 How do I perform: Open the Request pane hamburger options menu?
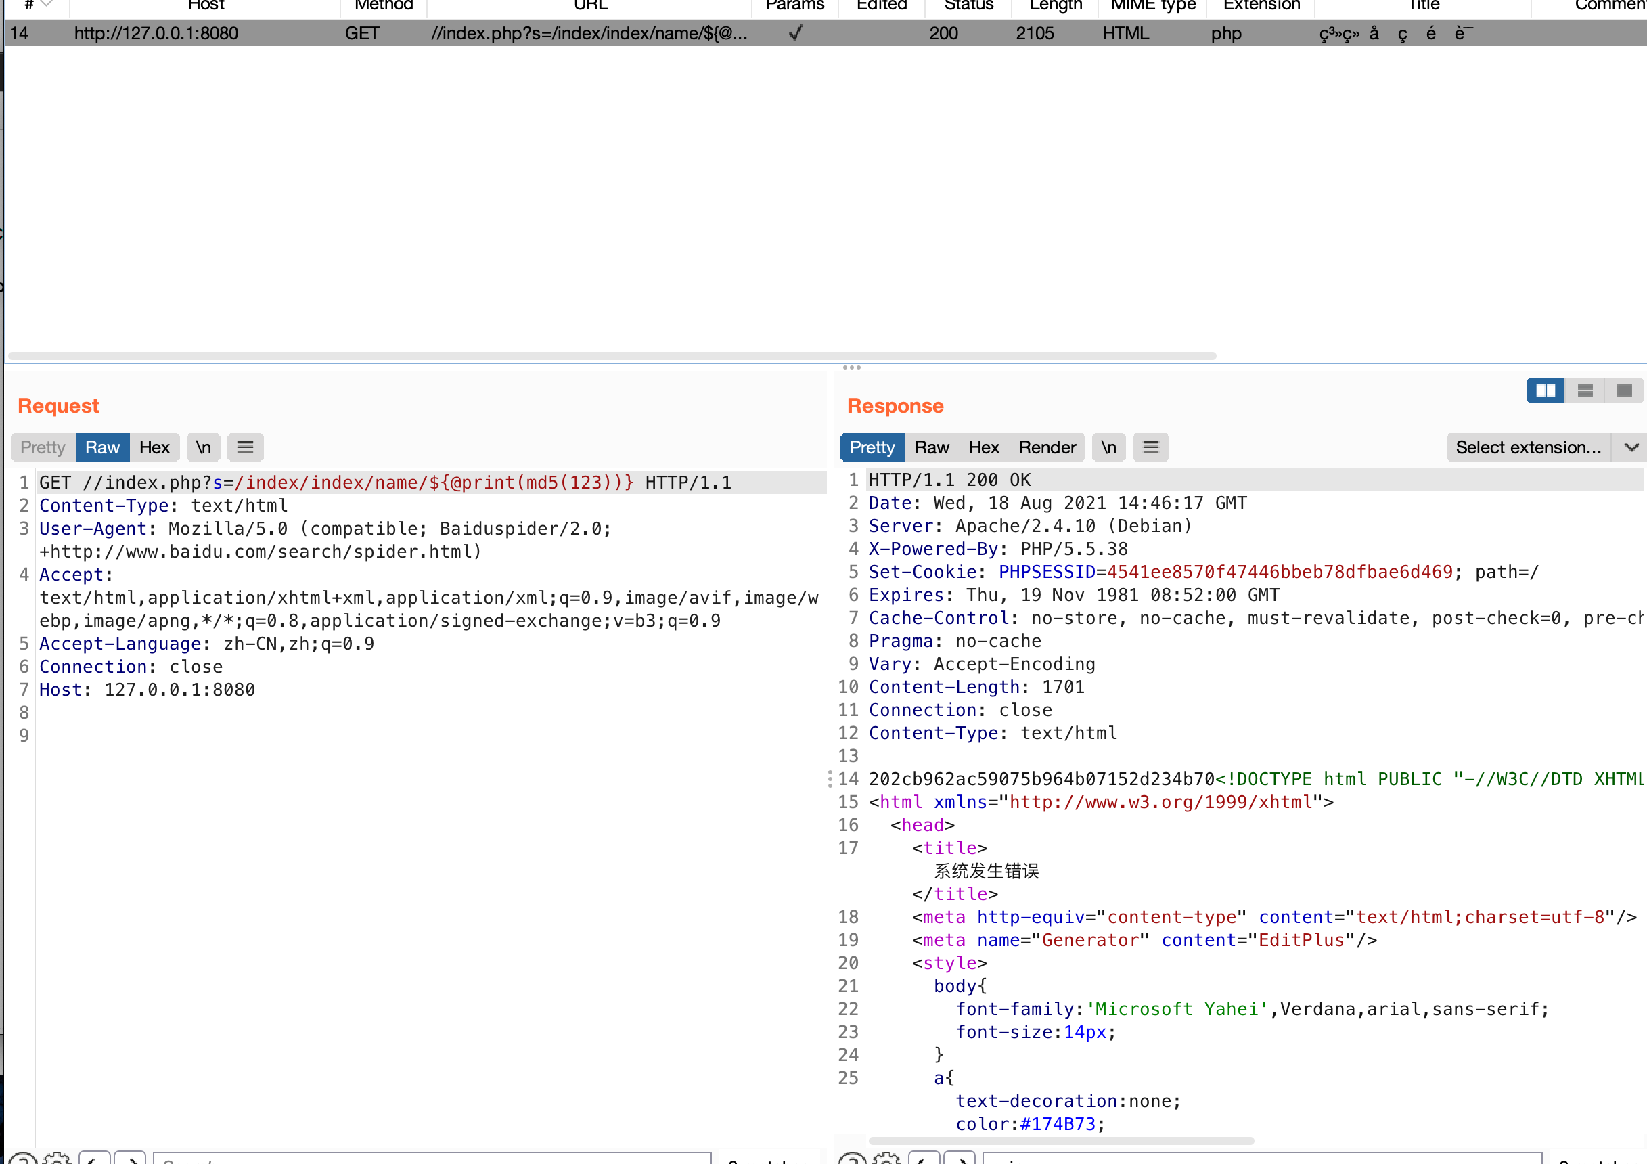click(x=246, y=447)
